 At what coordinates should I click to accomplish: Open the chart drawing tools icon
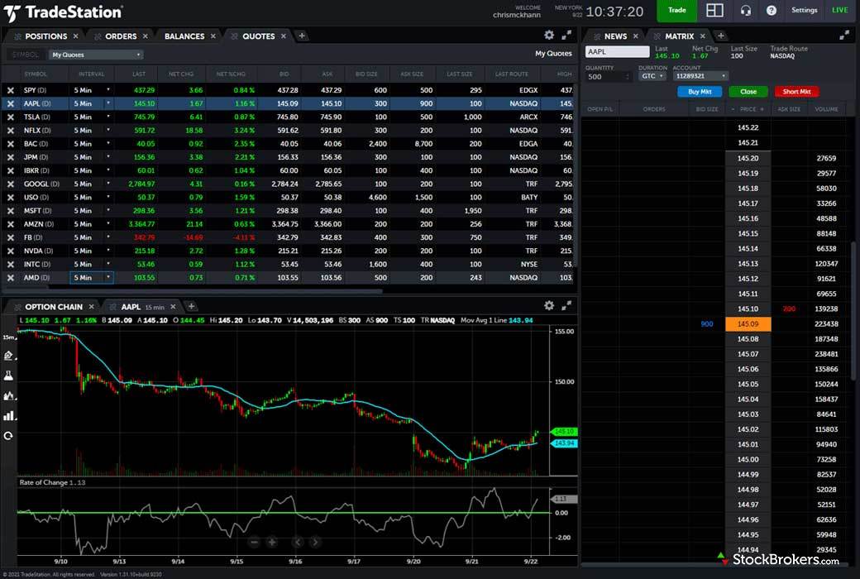pos(9,356)
